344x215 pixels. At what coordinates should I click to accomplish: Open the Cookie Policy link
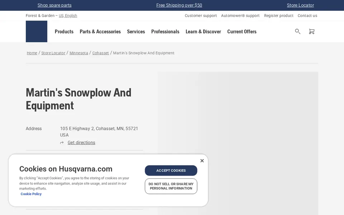31,194
